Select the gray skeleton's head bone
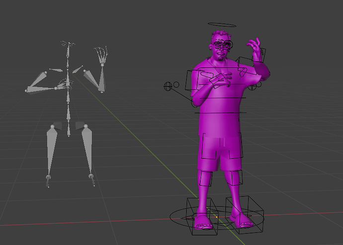The width and height of the screenshot is (343, 245). (68, 51)
